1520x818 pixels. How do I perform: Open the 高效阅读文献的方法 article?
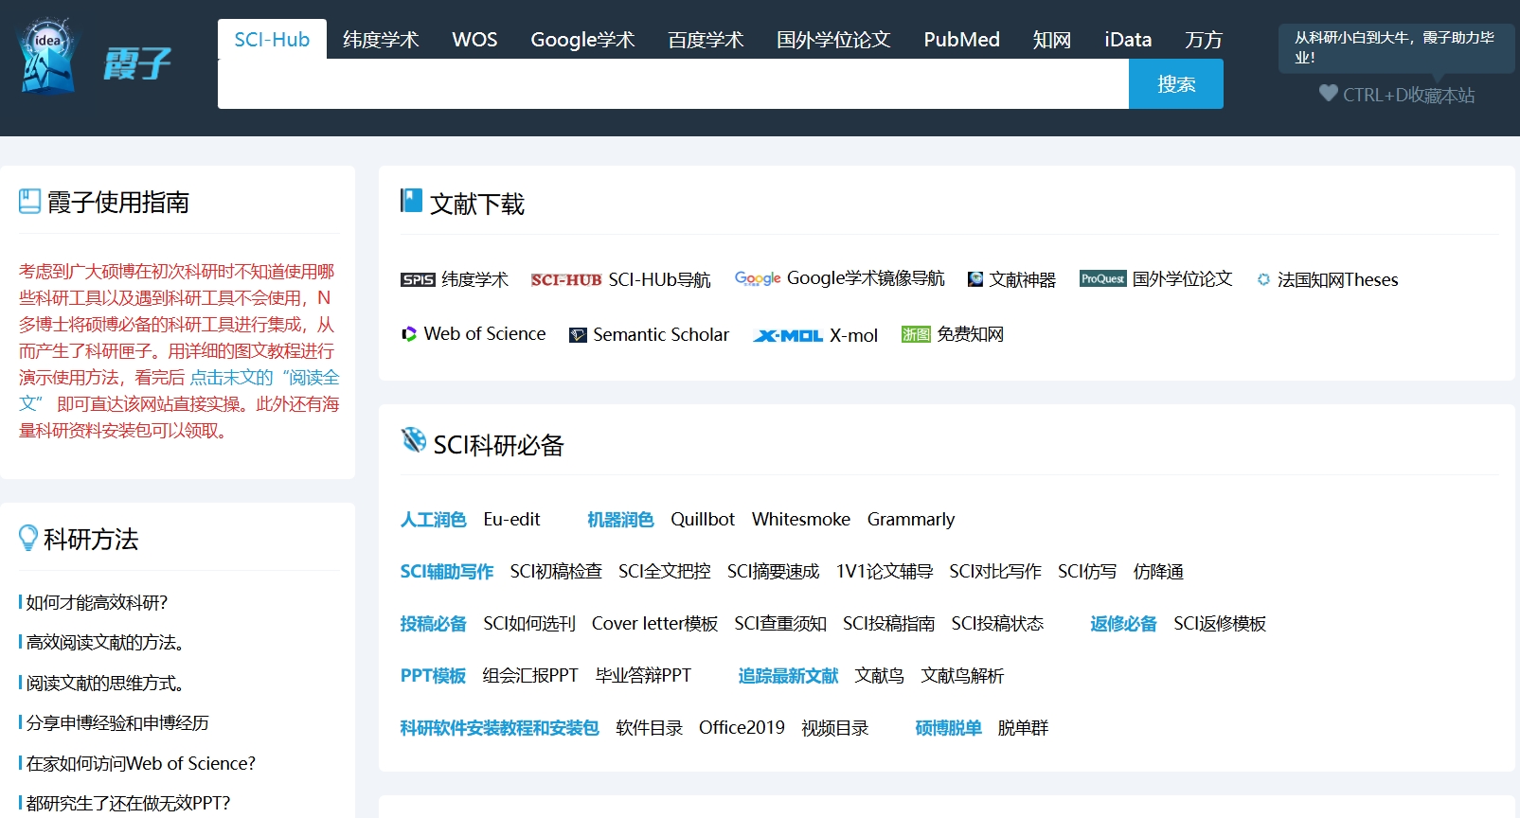(104, 642)
